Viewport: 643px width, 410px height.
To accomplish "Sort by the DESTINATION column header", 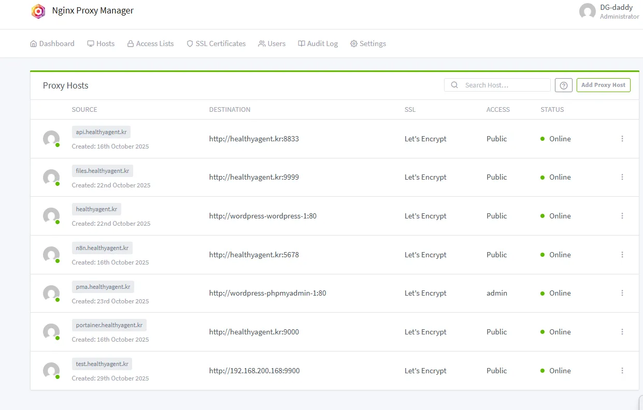I will [230, 110].
